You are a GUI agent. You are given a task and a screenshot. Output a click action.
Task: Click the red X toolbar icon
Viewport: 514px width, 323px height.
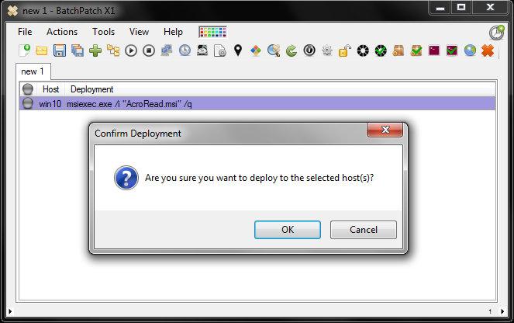[488, 50]
